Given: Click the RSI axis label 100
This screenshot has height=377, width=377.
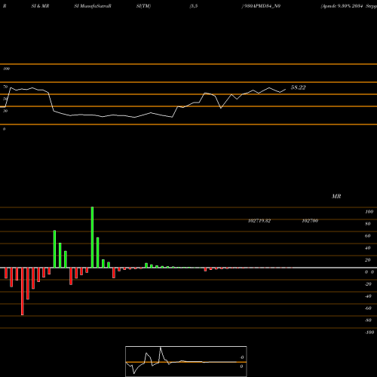Looking at the screenshot, I should click(7, 69).
